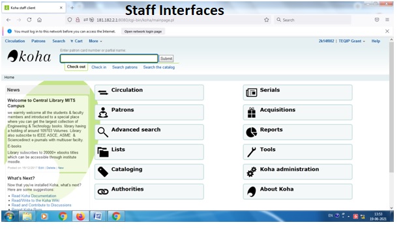Open the Serials module tile
This screenshot has width=401, height=244.
(x=298, y=92)
